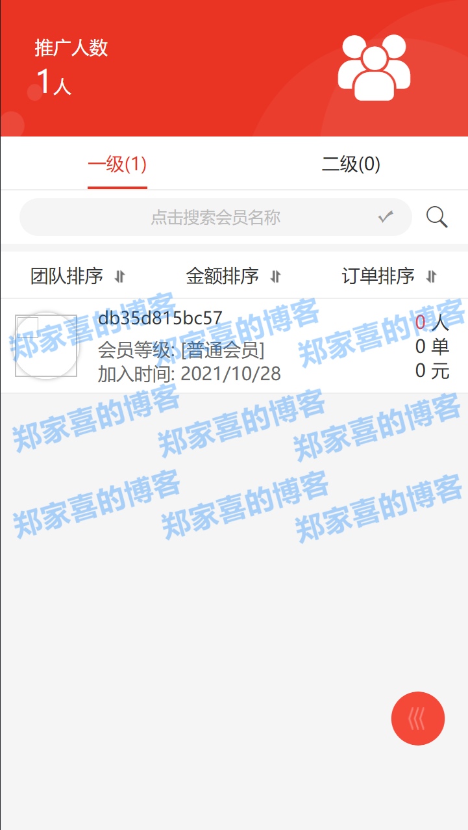The height and width of the screenshot is (830, 468).
Task: Tap the 0 元 amount value
Action: coord(432,370)
